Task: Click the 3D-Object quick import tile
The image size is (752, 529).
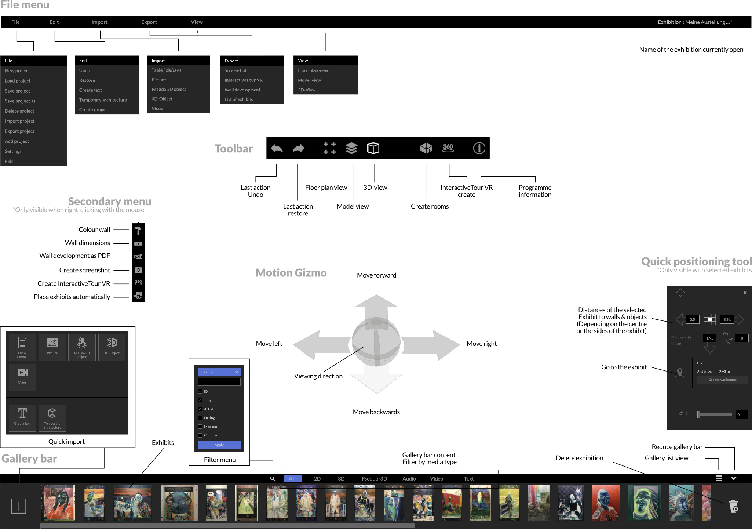Action: tap(112, 347)
